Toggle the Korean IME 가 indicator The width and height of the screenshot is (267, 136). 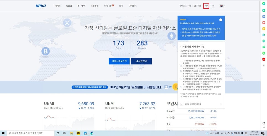pos(242,133)
